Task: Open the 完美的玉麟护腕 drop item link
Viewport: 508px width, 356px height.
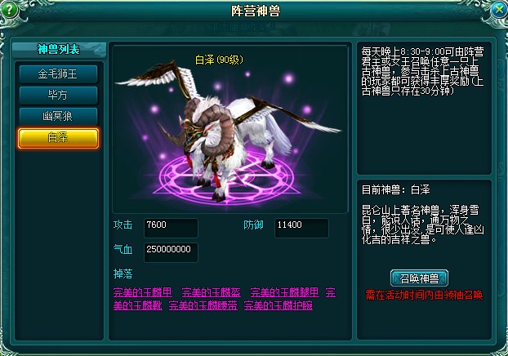Action: 279,305
